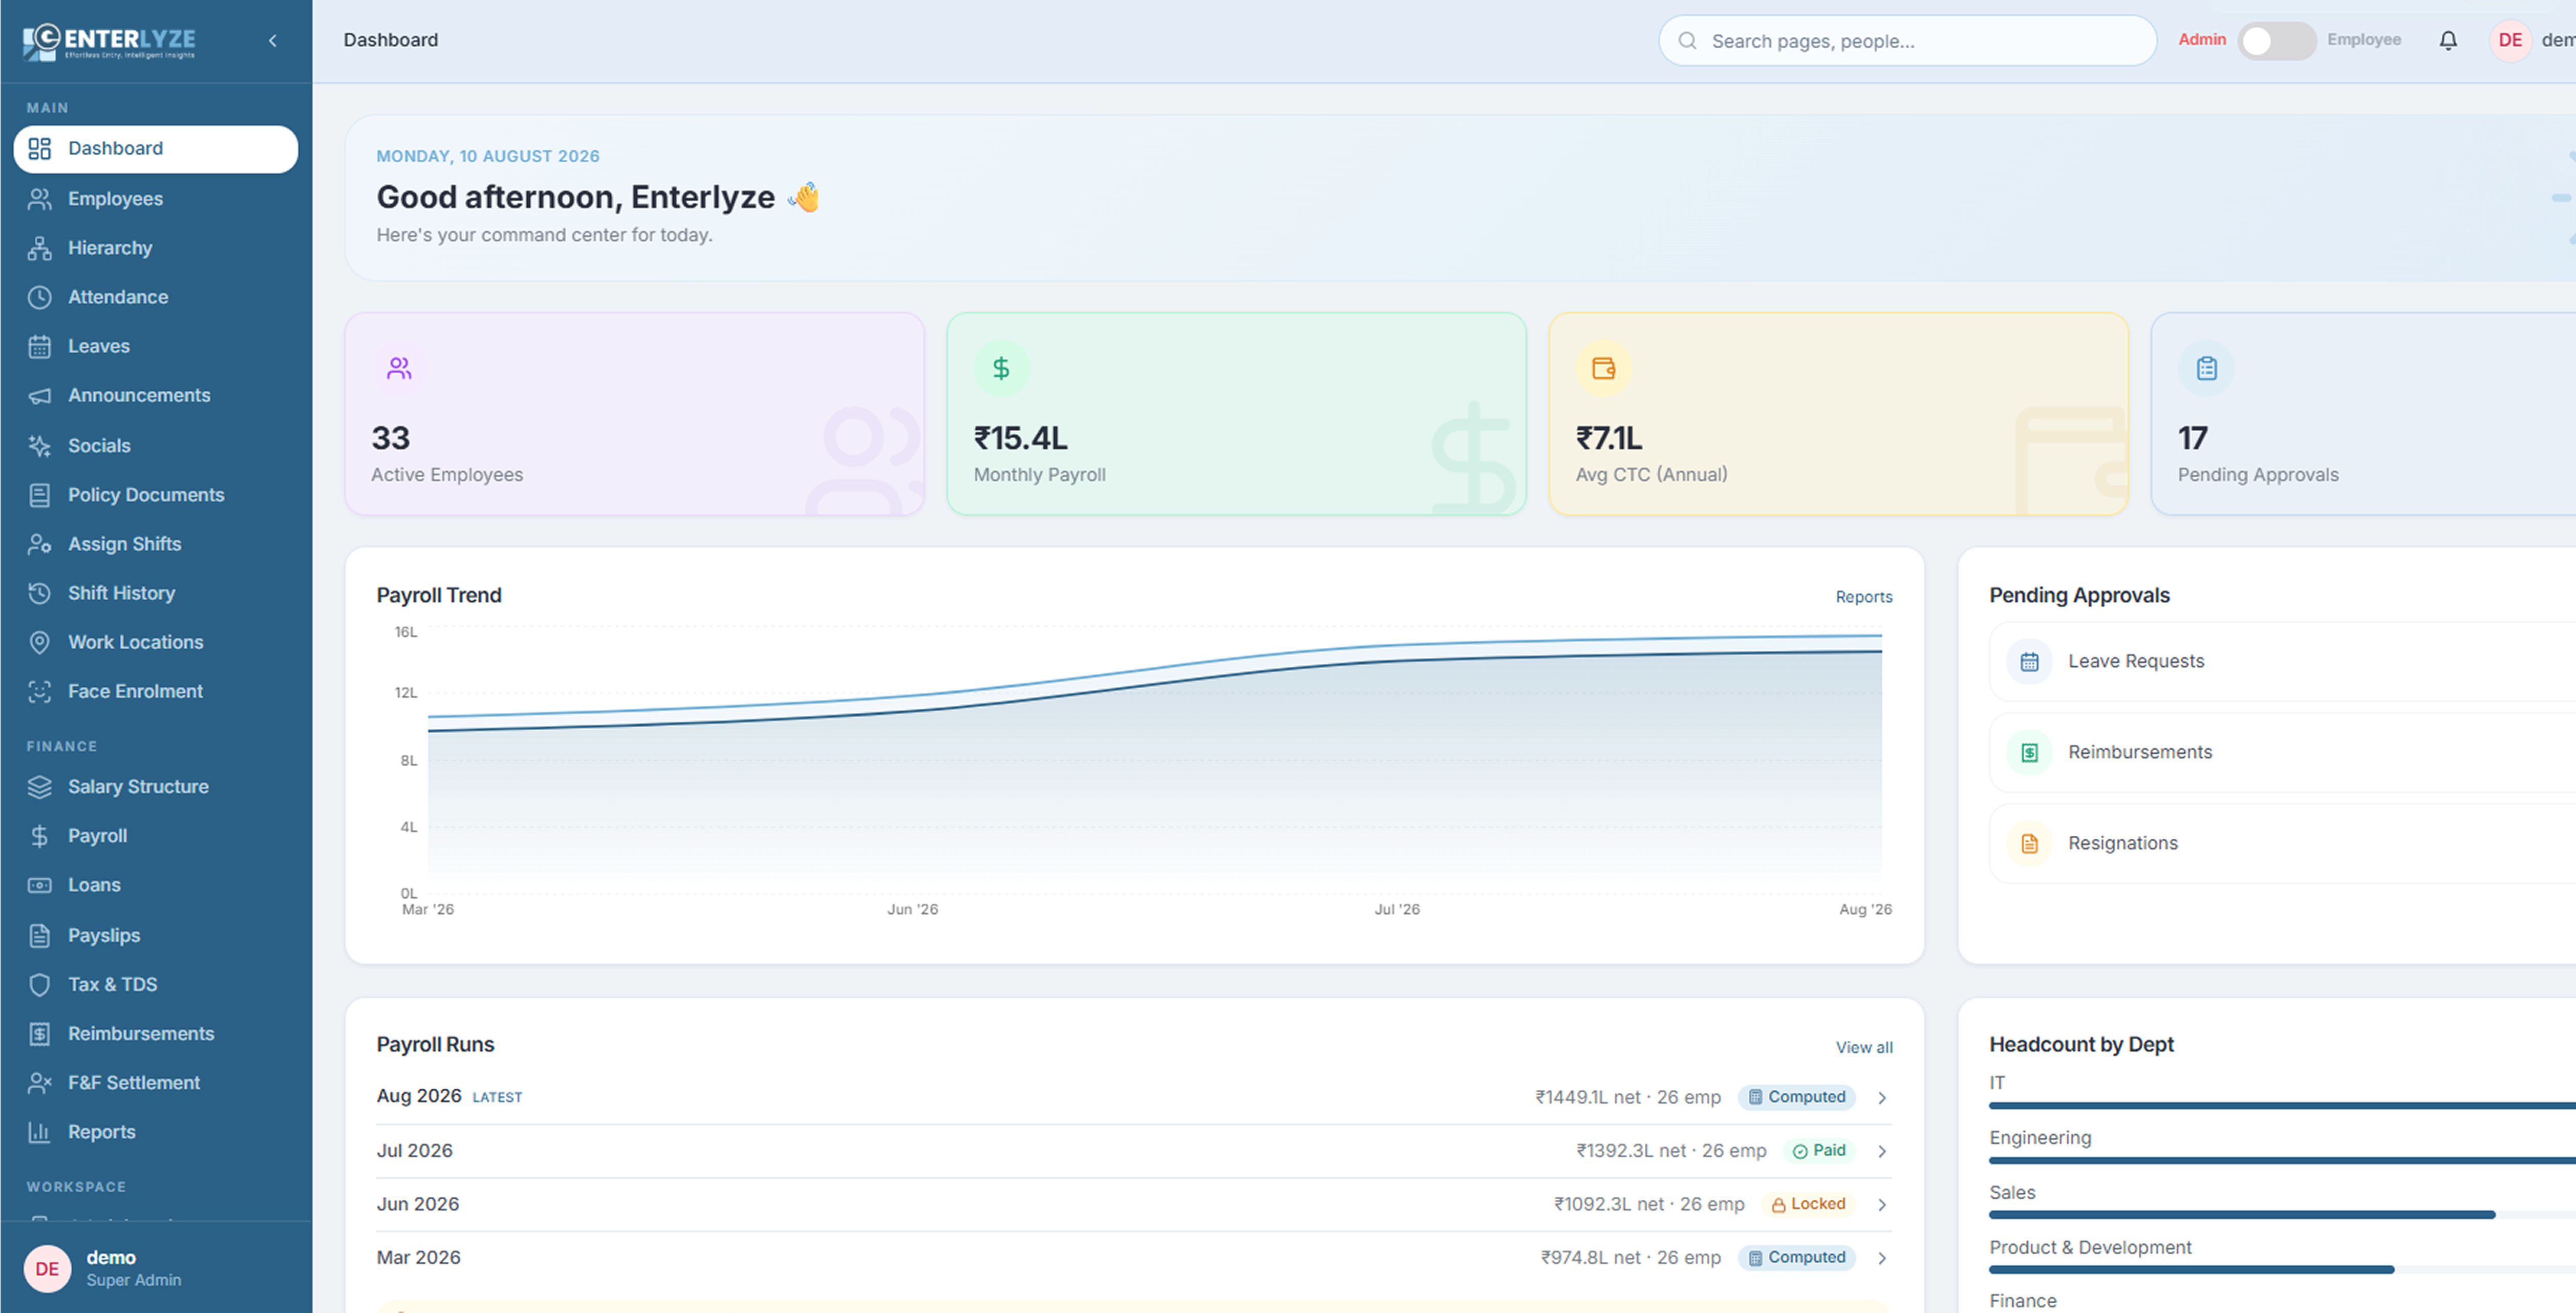Click the Locked status of Jun 2026
2576x1313 pixels.
coord(1808,1204)
